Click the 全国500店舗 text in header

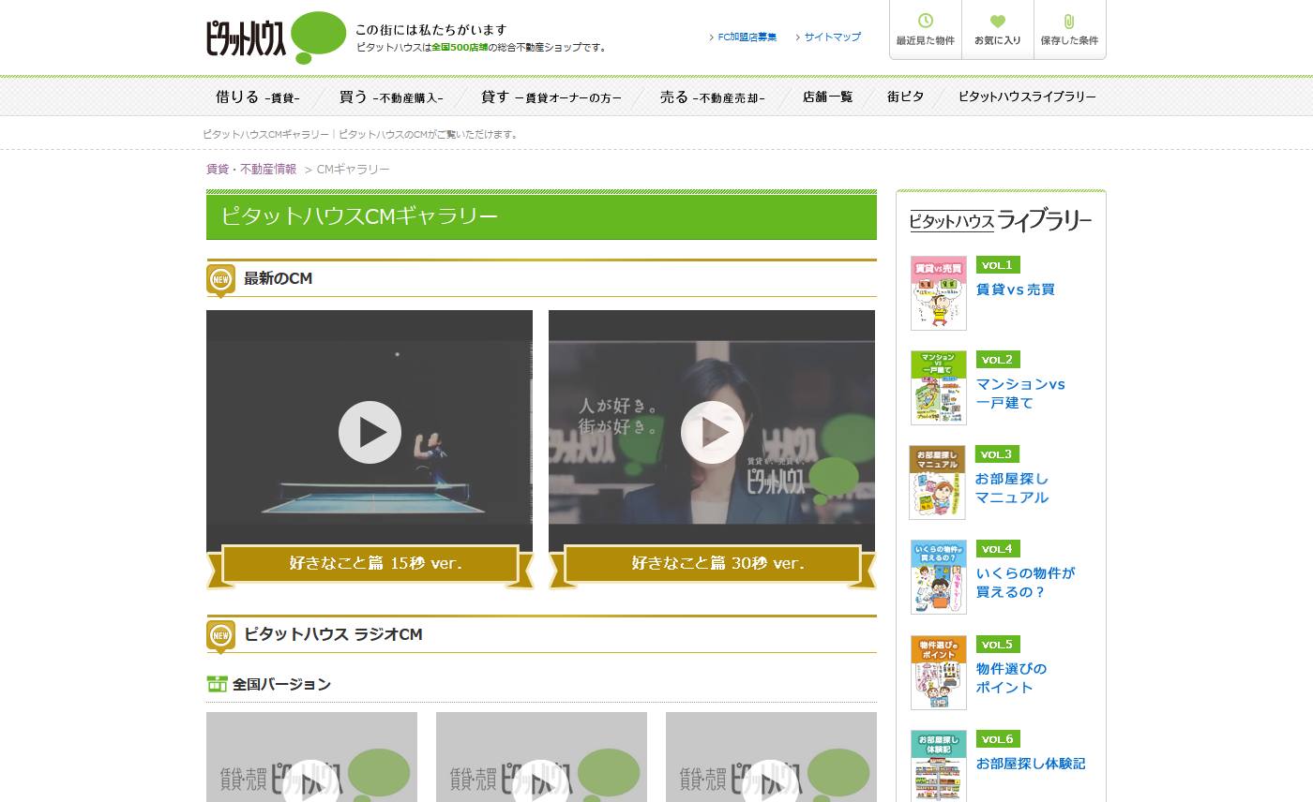click(460, 47)
